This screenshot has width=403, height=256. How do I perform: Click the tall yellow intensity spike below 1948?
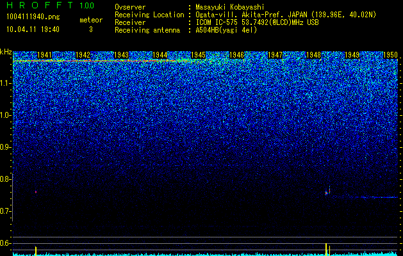(x=326, y=249)
